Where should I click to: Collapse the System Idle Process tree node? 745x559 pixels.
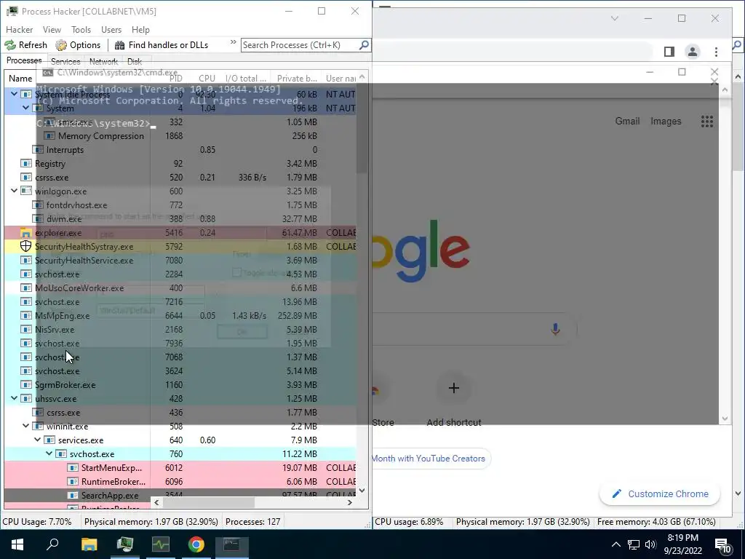click(15, 94)
